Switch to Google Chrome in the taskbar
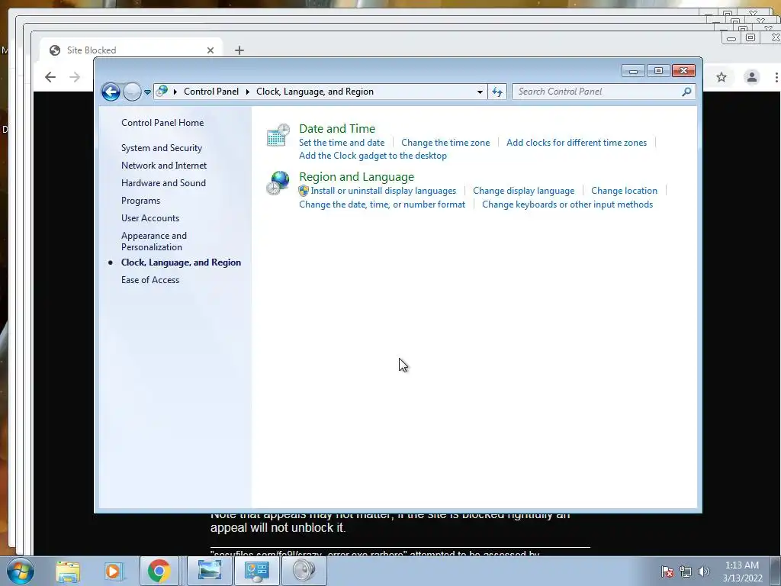 tap(159, 571)
